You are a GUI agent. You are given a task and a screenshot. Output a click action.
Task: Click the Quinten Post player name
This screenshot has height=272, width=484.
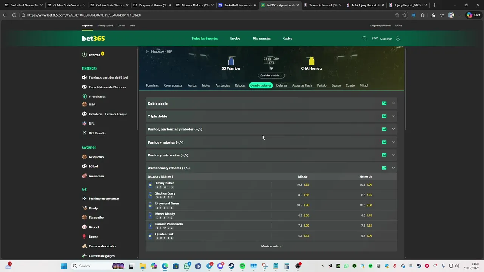tap(164, 234)
